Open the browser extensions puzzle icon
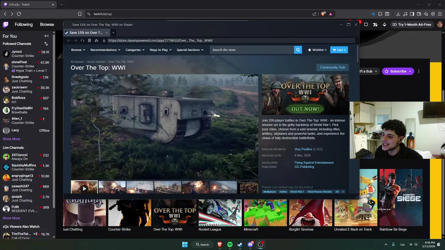Image resolution: width=445 pixels, height=250 pixels. click(380, 14)
